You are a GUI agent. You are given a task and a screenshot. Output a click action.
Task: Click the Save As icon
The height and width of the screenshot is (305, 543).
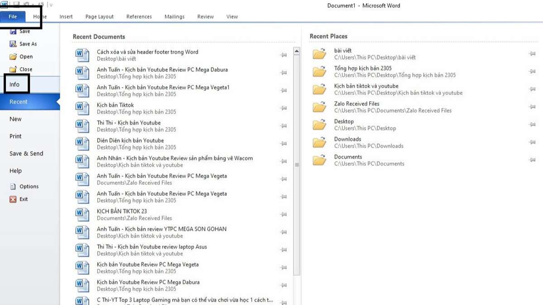click(x=13, y=44)
